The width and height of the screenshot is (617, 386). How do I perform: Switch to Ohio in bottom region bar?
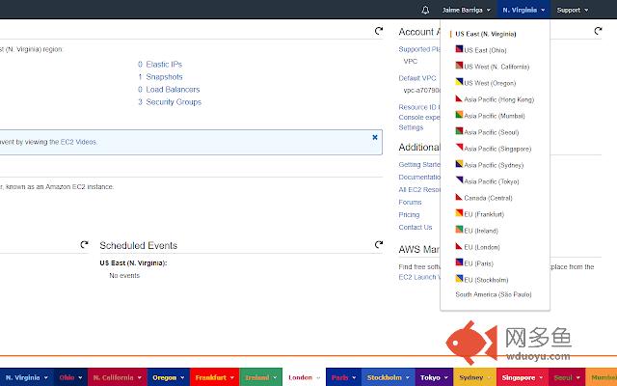click(70, 377)
